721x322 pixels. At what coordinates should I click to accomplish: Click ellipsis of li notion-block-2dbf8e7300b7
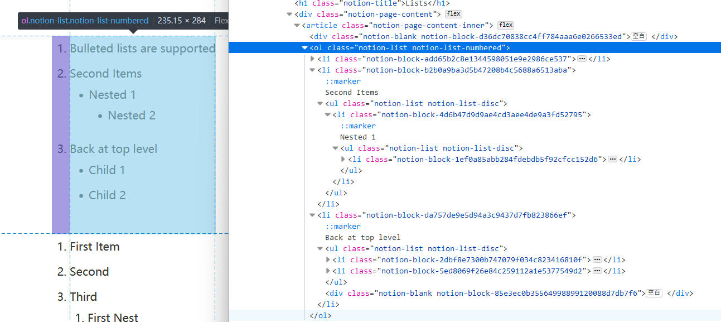tap(597, 259)
